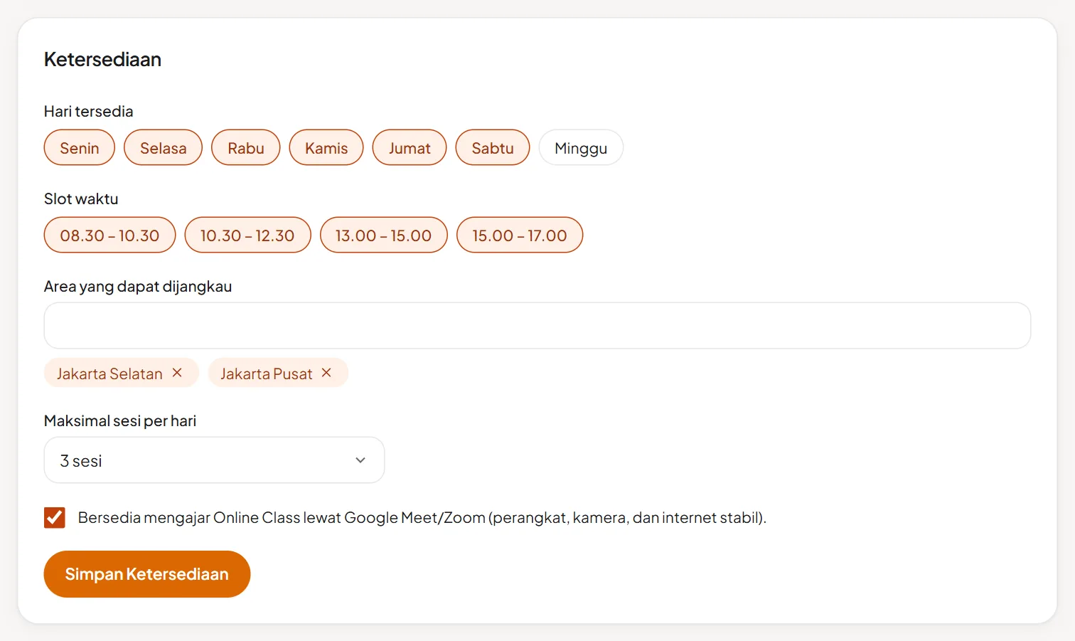Toggle the Selasa day chip
Viewport: 1075px width, 641px height.
pyautogui.click(x=163, y=148)
